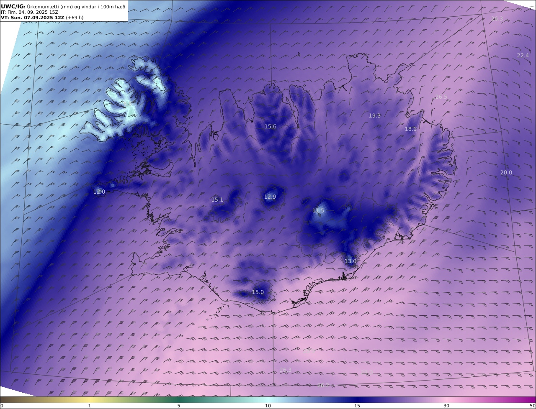The height and width of the screenshot is (409, 536).
Task: Click the colorbar tick label 30
Action: point(446,406)
